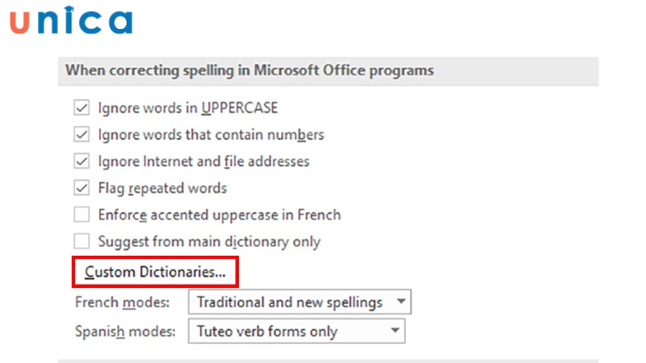
Task: Uncheck the Ignore words in UPPERCASE checkbox
Action: pos(82,107)
